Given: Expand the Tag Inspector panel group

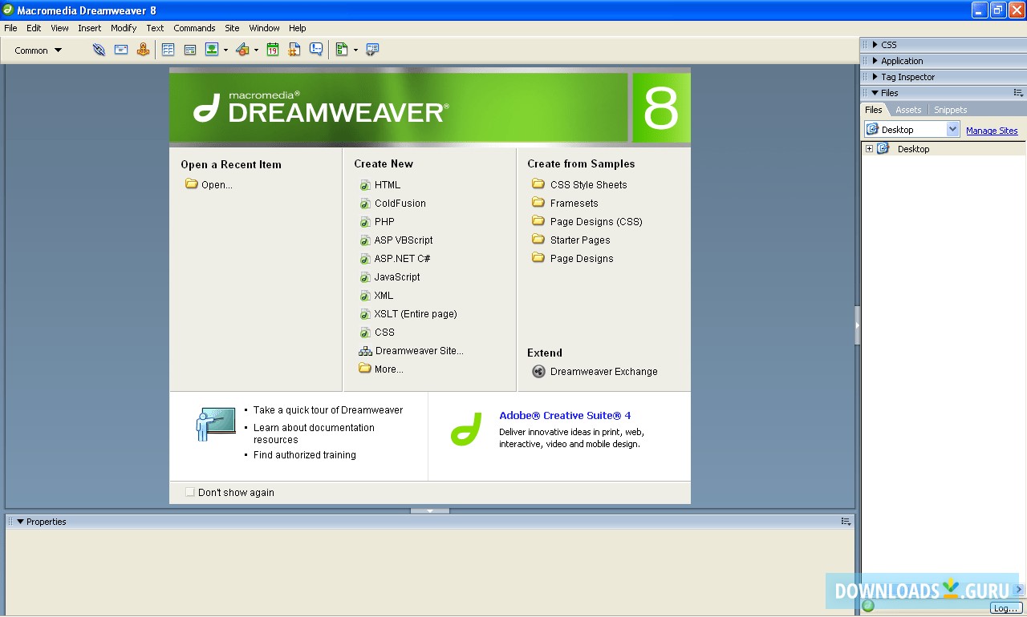Looking at the screenshot, I should pos(875,77).
